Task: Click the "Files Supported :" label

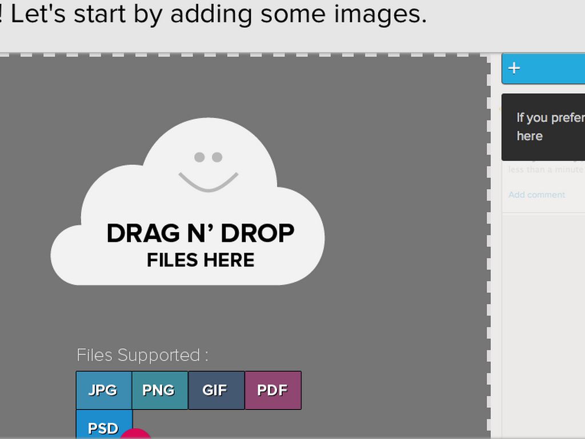Action: click(x=142, y=355)
